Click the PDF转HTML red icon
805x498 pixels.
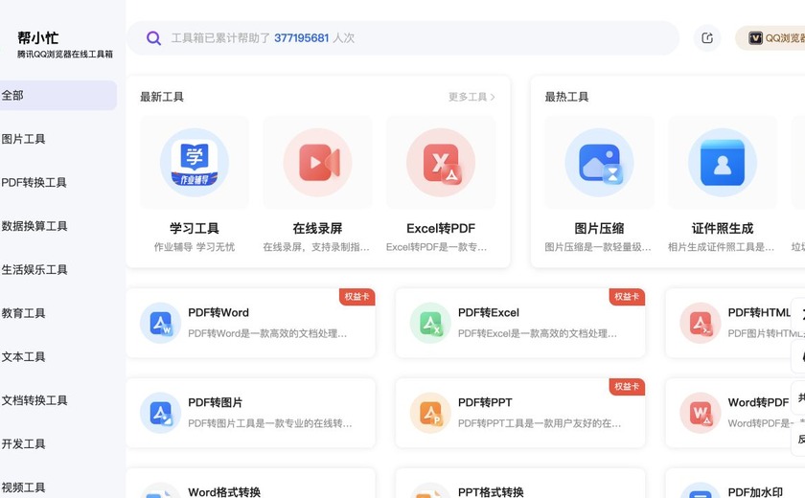tap(701, 323)
